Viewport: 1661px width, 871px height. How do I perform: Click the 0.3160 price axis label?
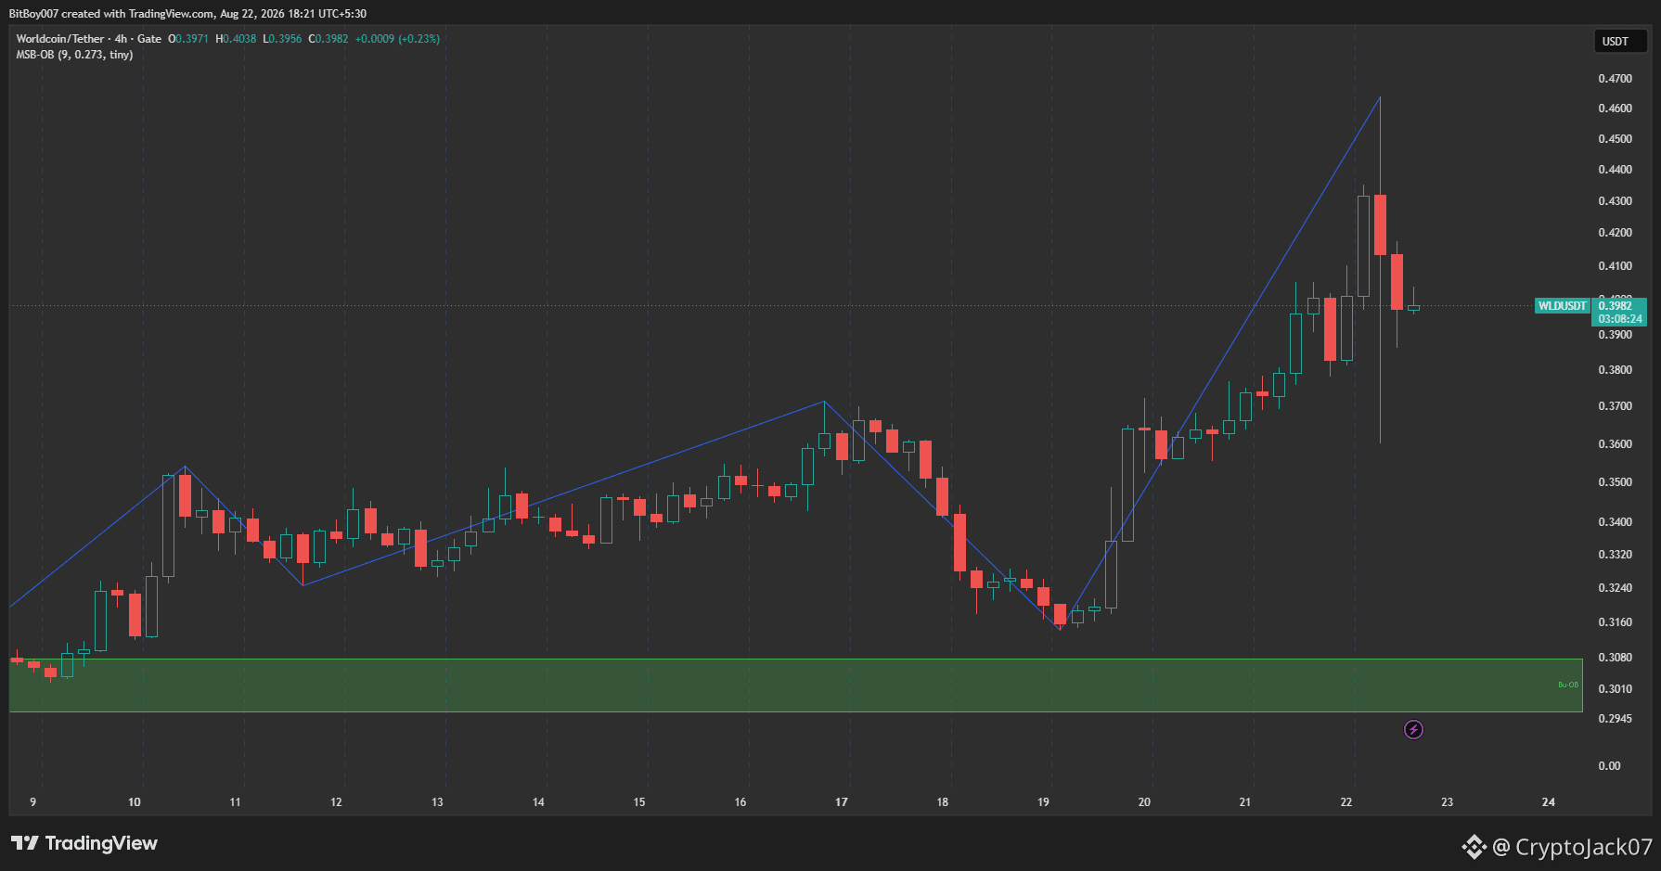(x=1615, y=622)
